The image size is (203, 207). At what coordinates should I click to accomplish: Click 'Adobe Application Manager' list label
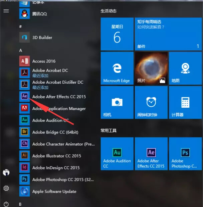point(59,109)
